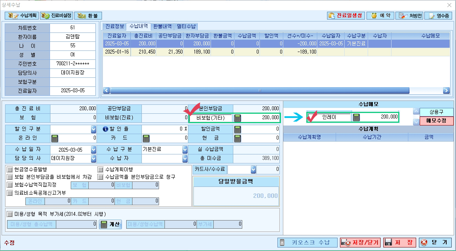This screenshot has height=251, width=456.
Task: Enable 의료비소득공제신고거부 checkbox
Action: (10, 193)
